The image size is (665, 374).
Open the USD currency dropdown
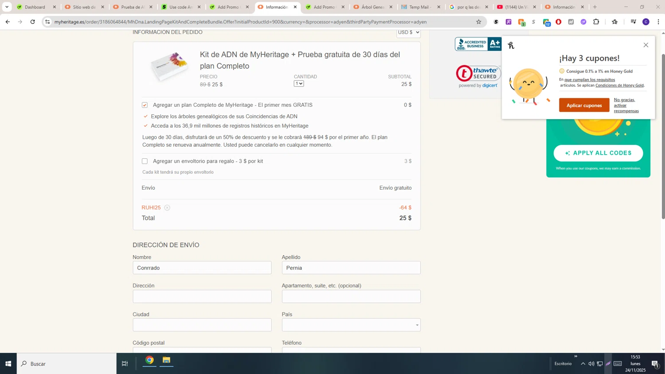(x=408, y=32)
